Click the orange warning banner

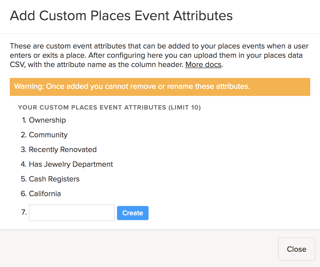click(x=160, y=87)
